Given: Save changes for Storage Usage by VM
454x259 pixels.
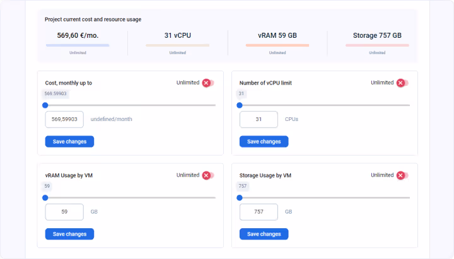Looking at the screenshot, I should pos(264,234).
